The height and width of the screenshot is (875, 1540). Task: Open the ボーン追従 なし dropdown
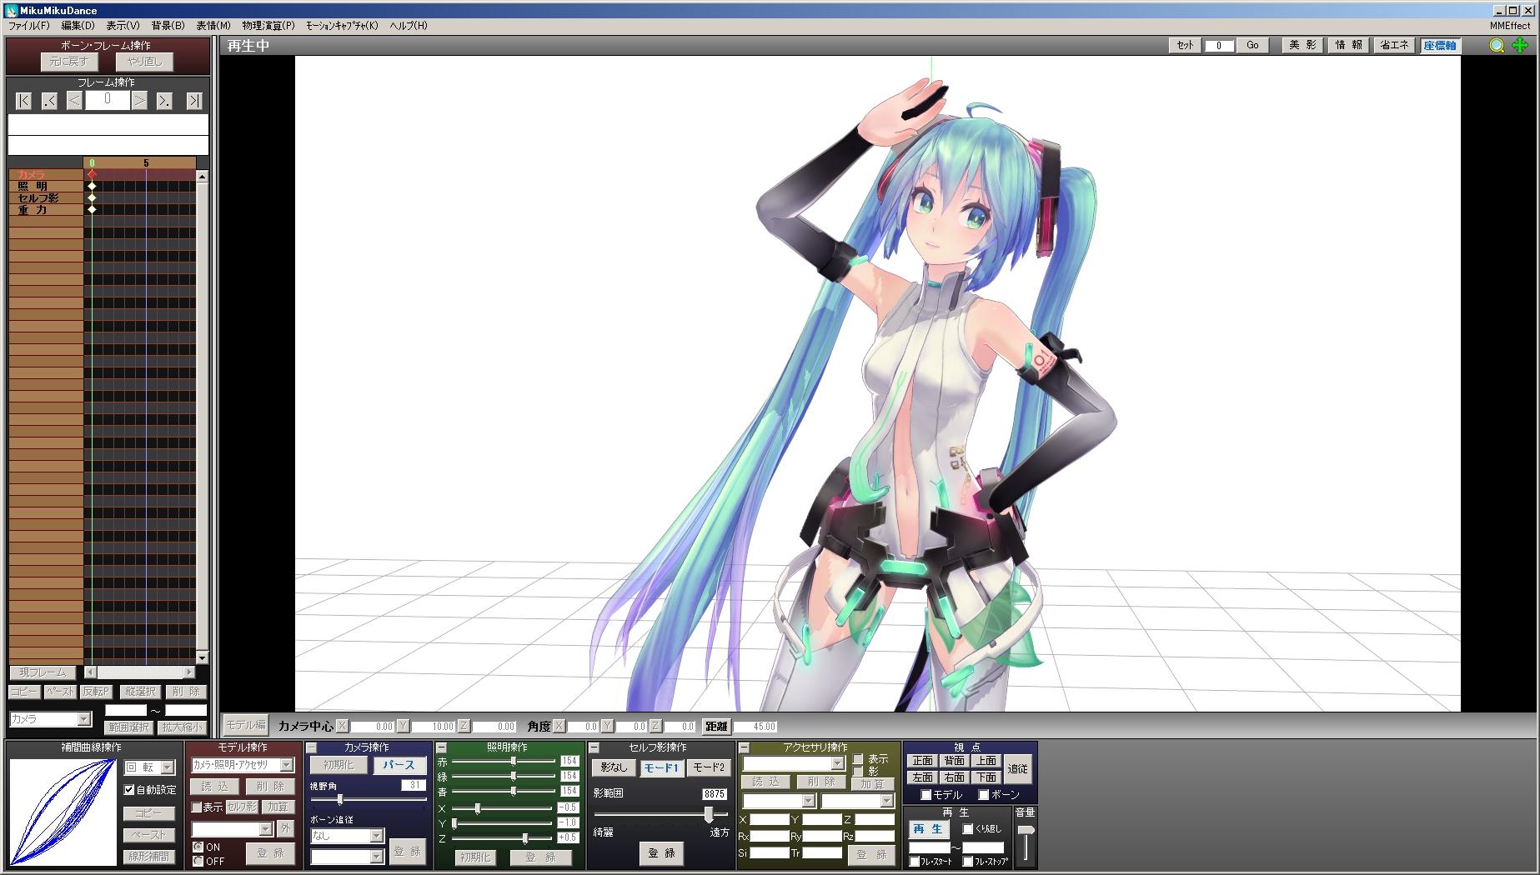pyautogui.click(x=346, y=835)
